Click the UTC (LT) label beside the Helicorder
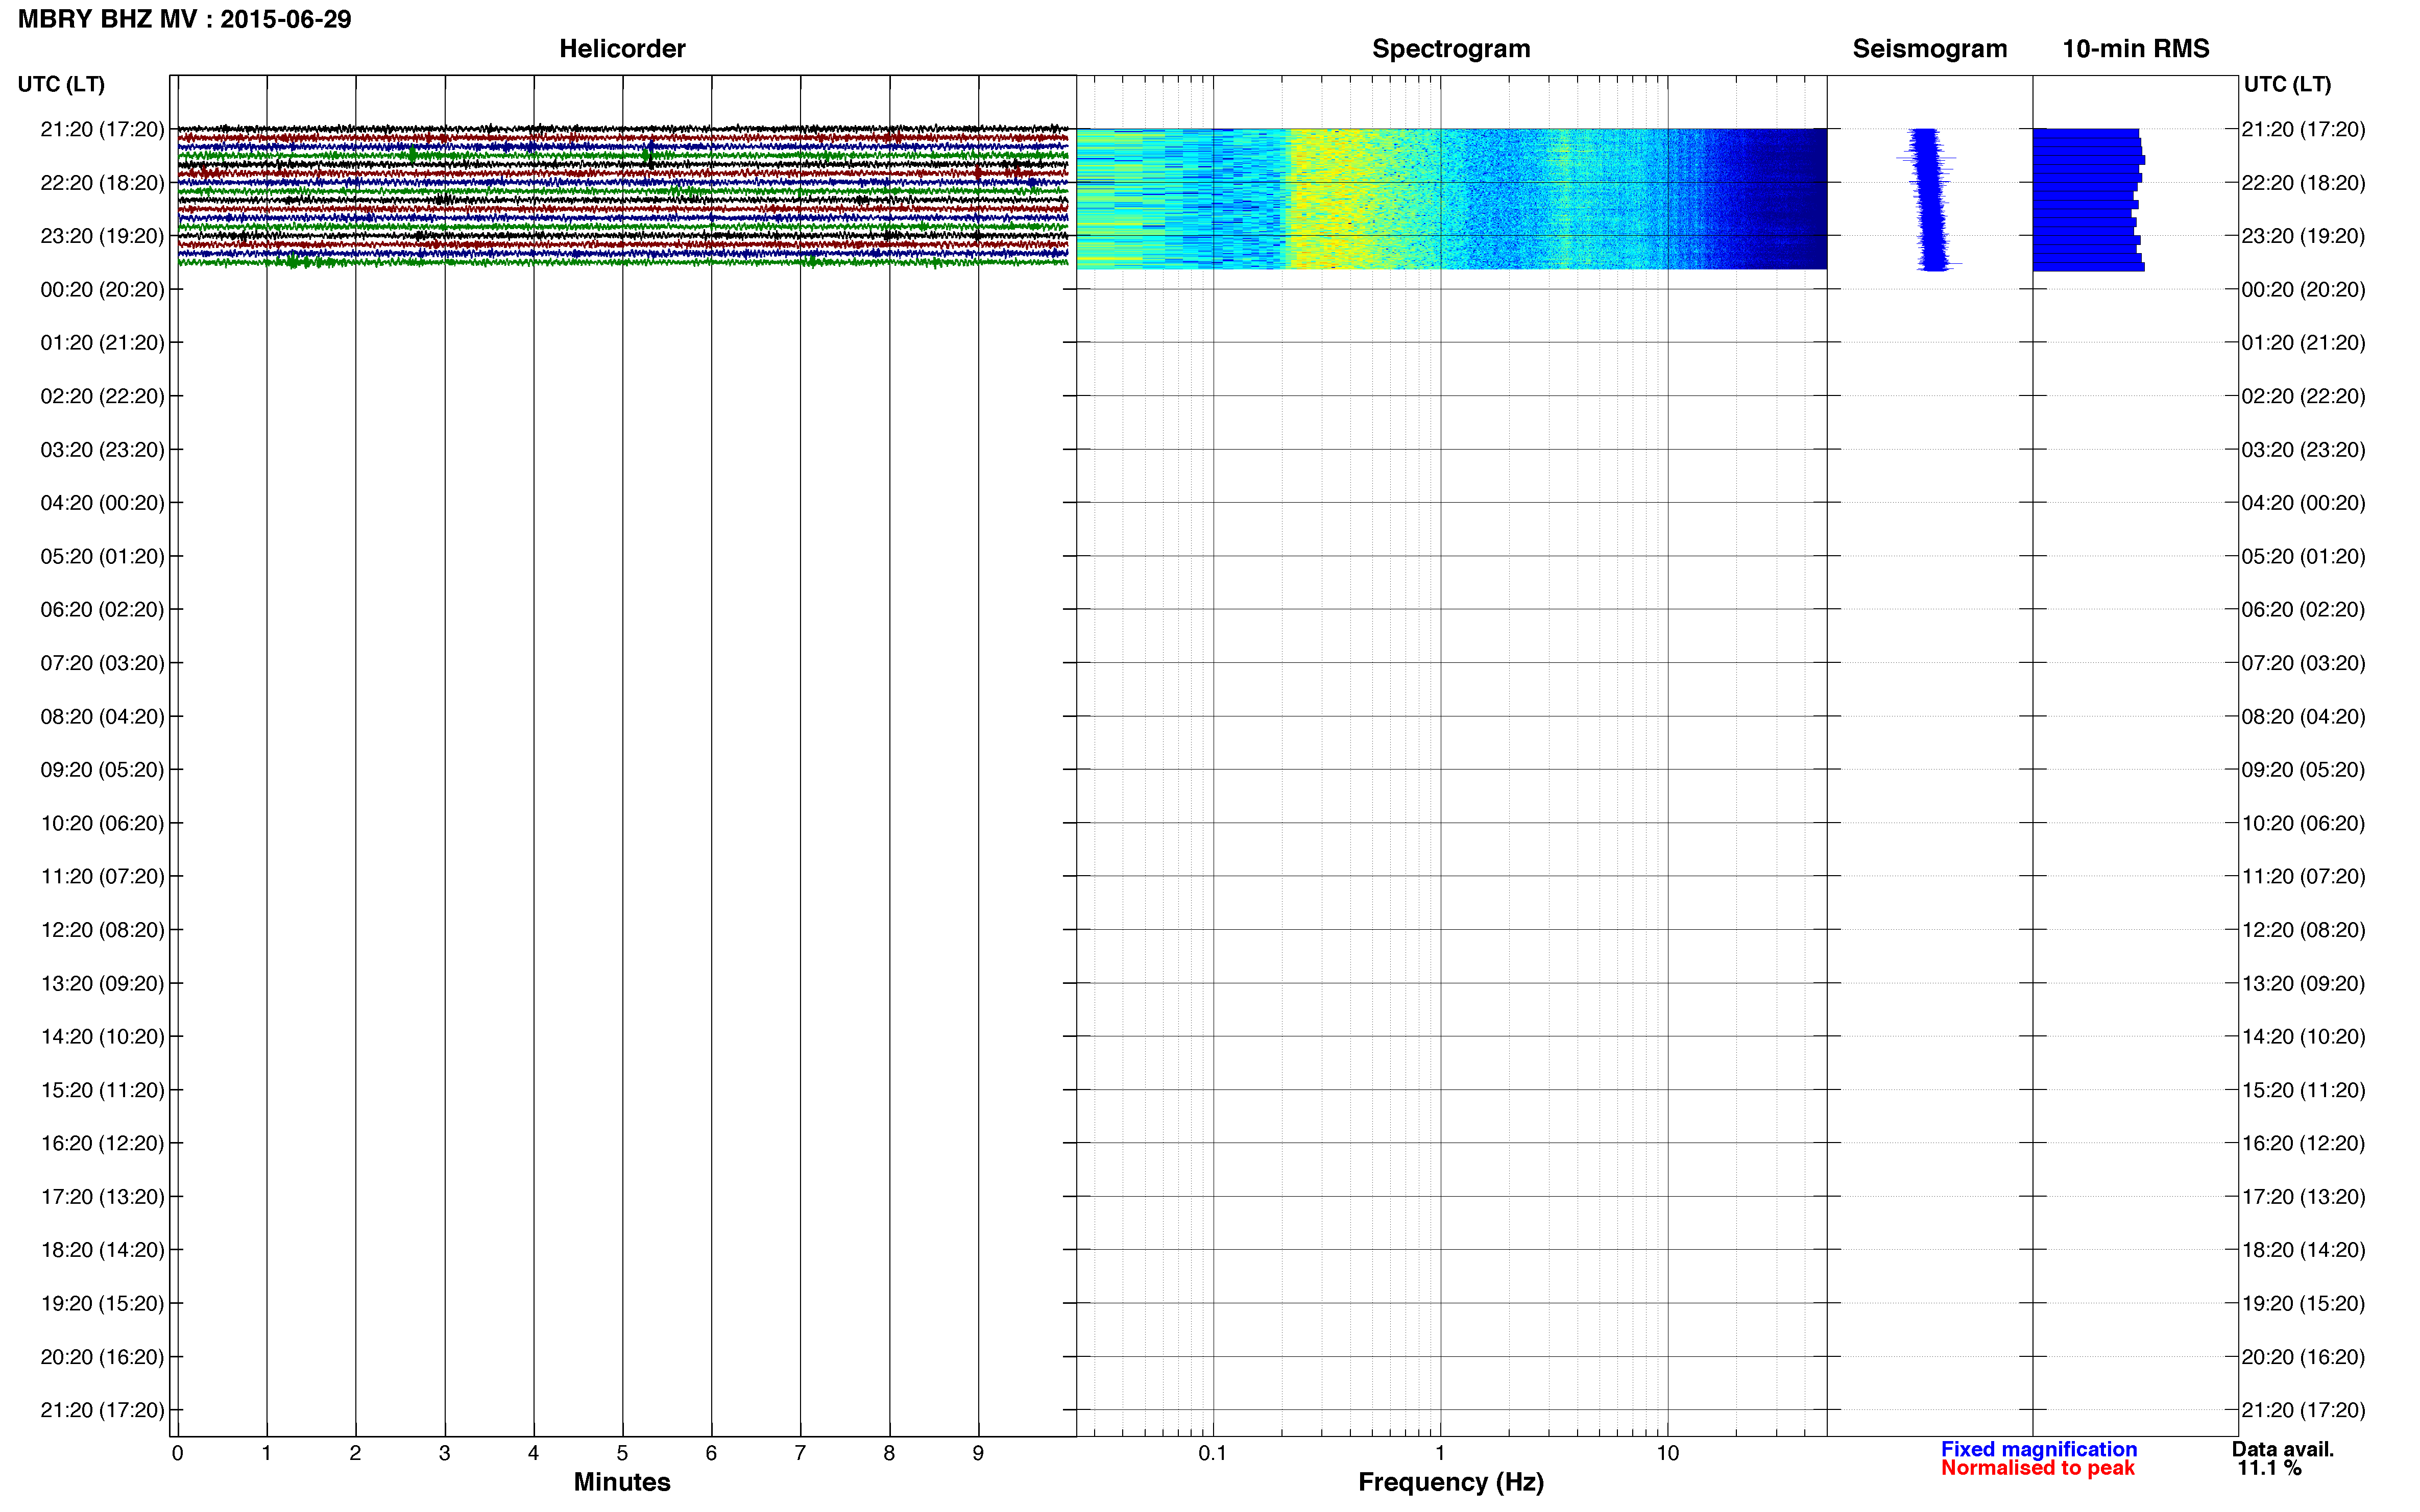 click(61, 84)
